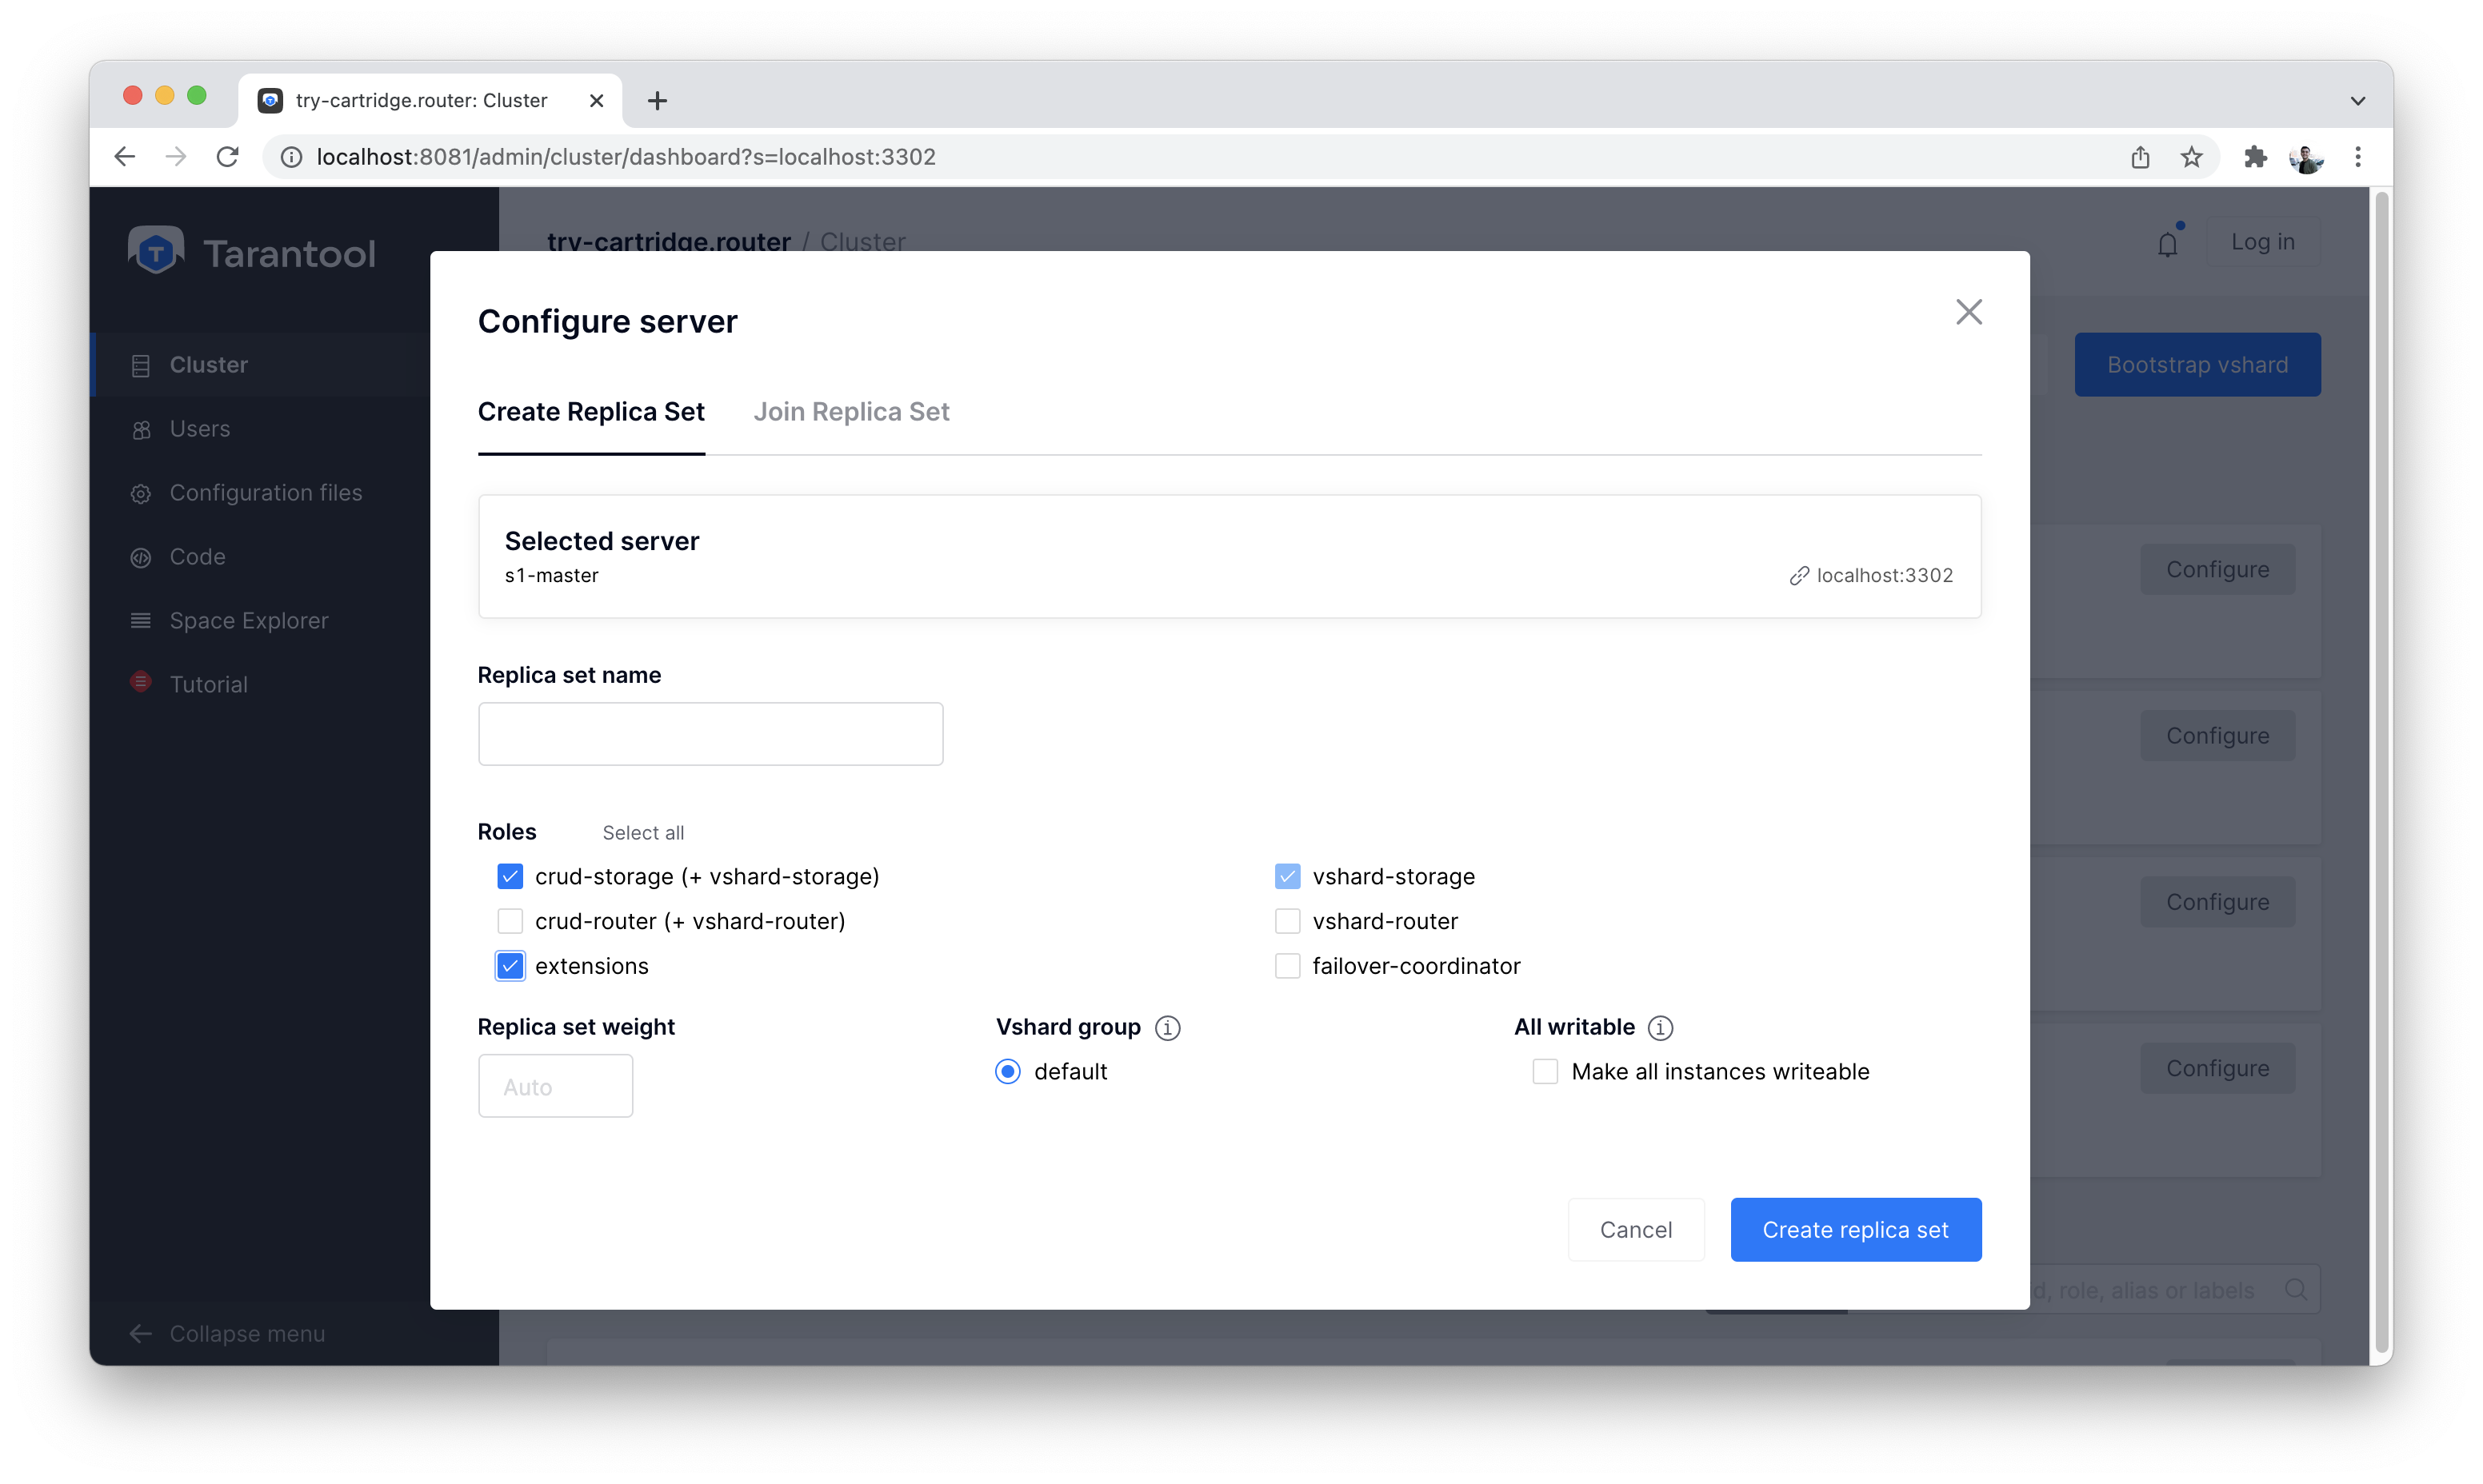This screenshot has width=2483, height=1484.
Task: Open browser profile avatar
Action: coord(2306,157)
